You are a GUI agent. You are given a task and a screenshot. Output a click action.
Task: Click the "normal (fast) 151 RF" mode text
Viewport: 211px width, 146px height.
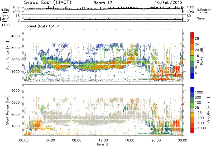click(42, 26)
